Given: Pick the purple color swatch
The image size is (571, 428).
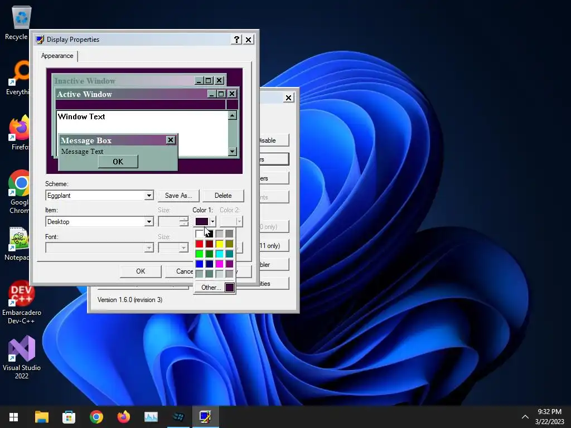Looking at the screenshot, I should tap(229, 264).
